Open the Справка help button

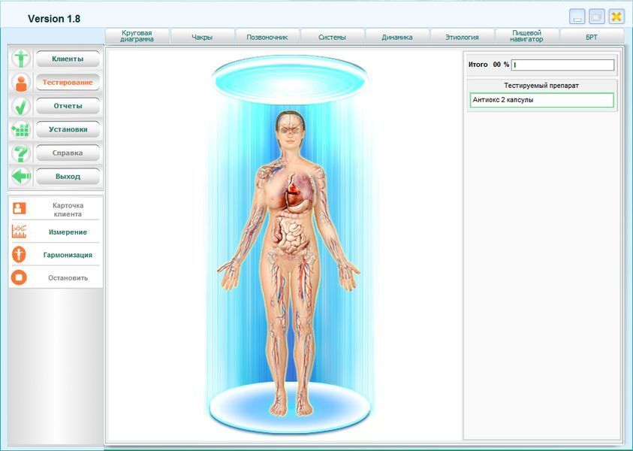(x=68, y=153)
